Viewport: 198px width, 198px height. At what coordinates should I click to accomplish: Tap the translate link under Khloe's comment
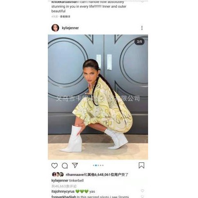[65, 16]
